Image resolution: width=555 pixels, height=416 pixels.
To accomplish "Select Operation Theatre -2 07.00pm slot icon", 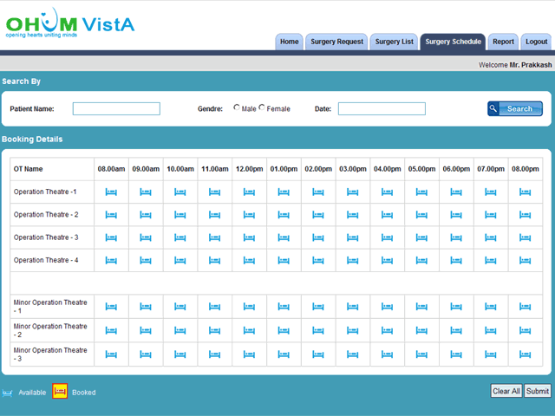I will (491, 215).
